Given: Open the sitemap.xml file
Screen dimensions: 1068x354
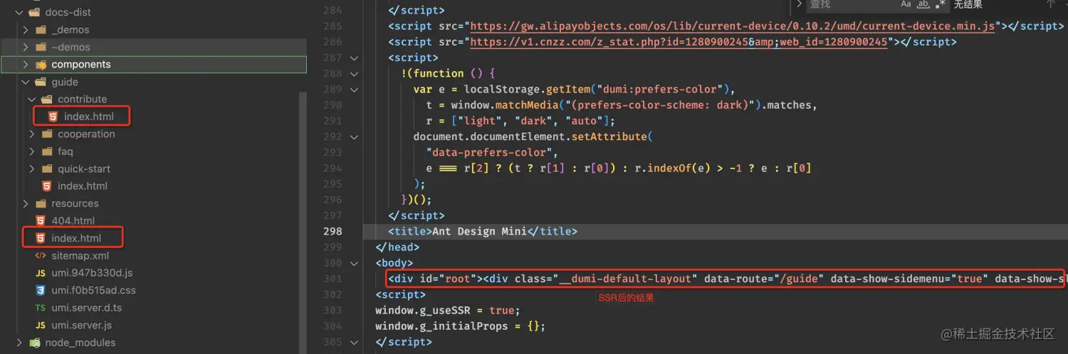Looking at the screenshot, I should point(80,255).
